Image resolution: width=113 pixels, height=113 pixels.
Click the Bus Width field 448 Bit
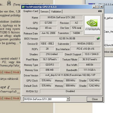coord(90,65)
